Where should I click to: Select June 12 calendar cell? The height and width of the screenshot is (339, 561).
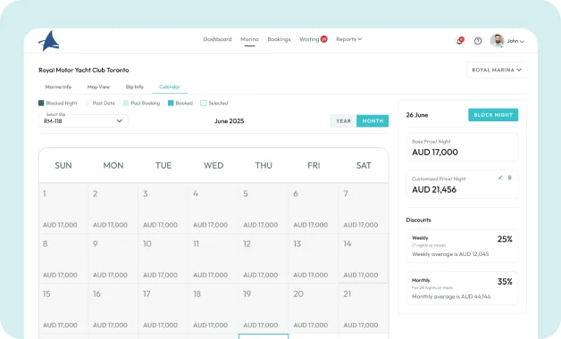[x=264, y=259]
